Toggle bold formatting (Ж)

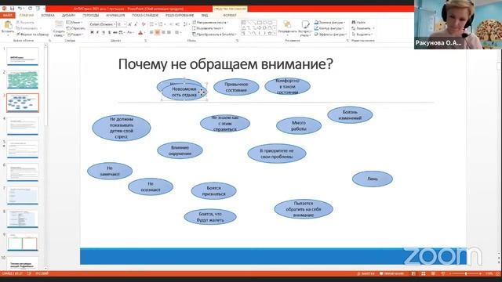92,32
